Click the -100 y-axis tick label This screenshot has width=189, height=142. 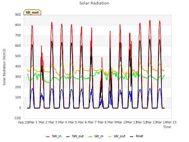[17, 118]
